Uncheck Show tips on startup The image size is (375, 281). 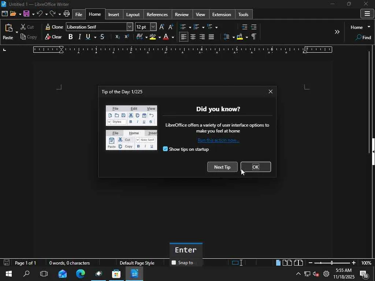[x=165, y=149]
